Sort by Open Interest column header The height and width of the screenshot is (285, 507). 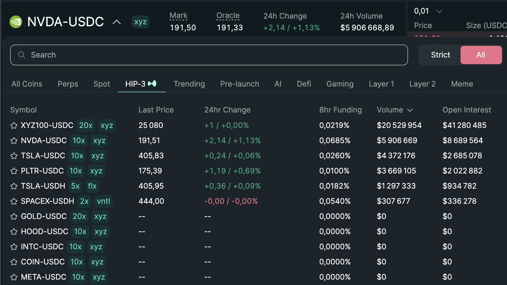click(467, 110)
